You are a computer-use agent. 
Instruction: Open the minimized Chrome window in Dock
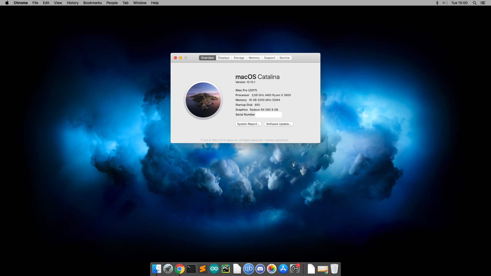(323, 269)
